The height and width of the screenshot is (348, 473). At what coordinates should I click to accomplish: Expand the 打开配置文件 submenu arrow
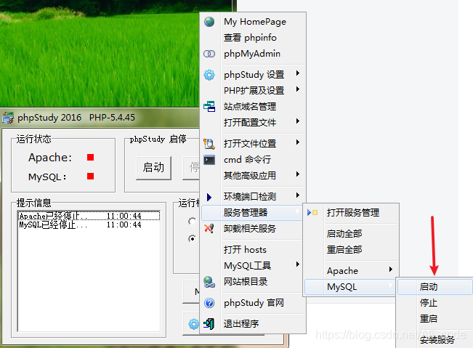(x=298, y=121)
